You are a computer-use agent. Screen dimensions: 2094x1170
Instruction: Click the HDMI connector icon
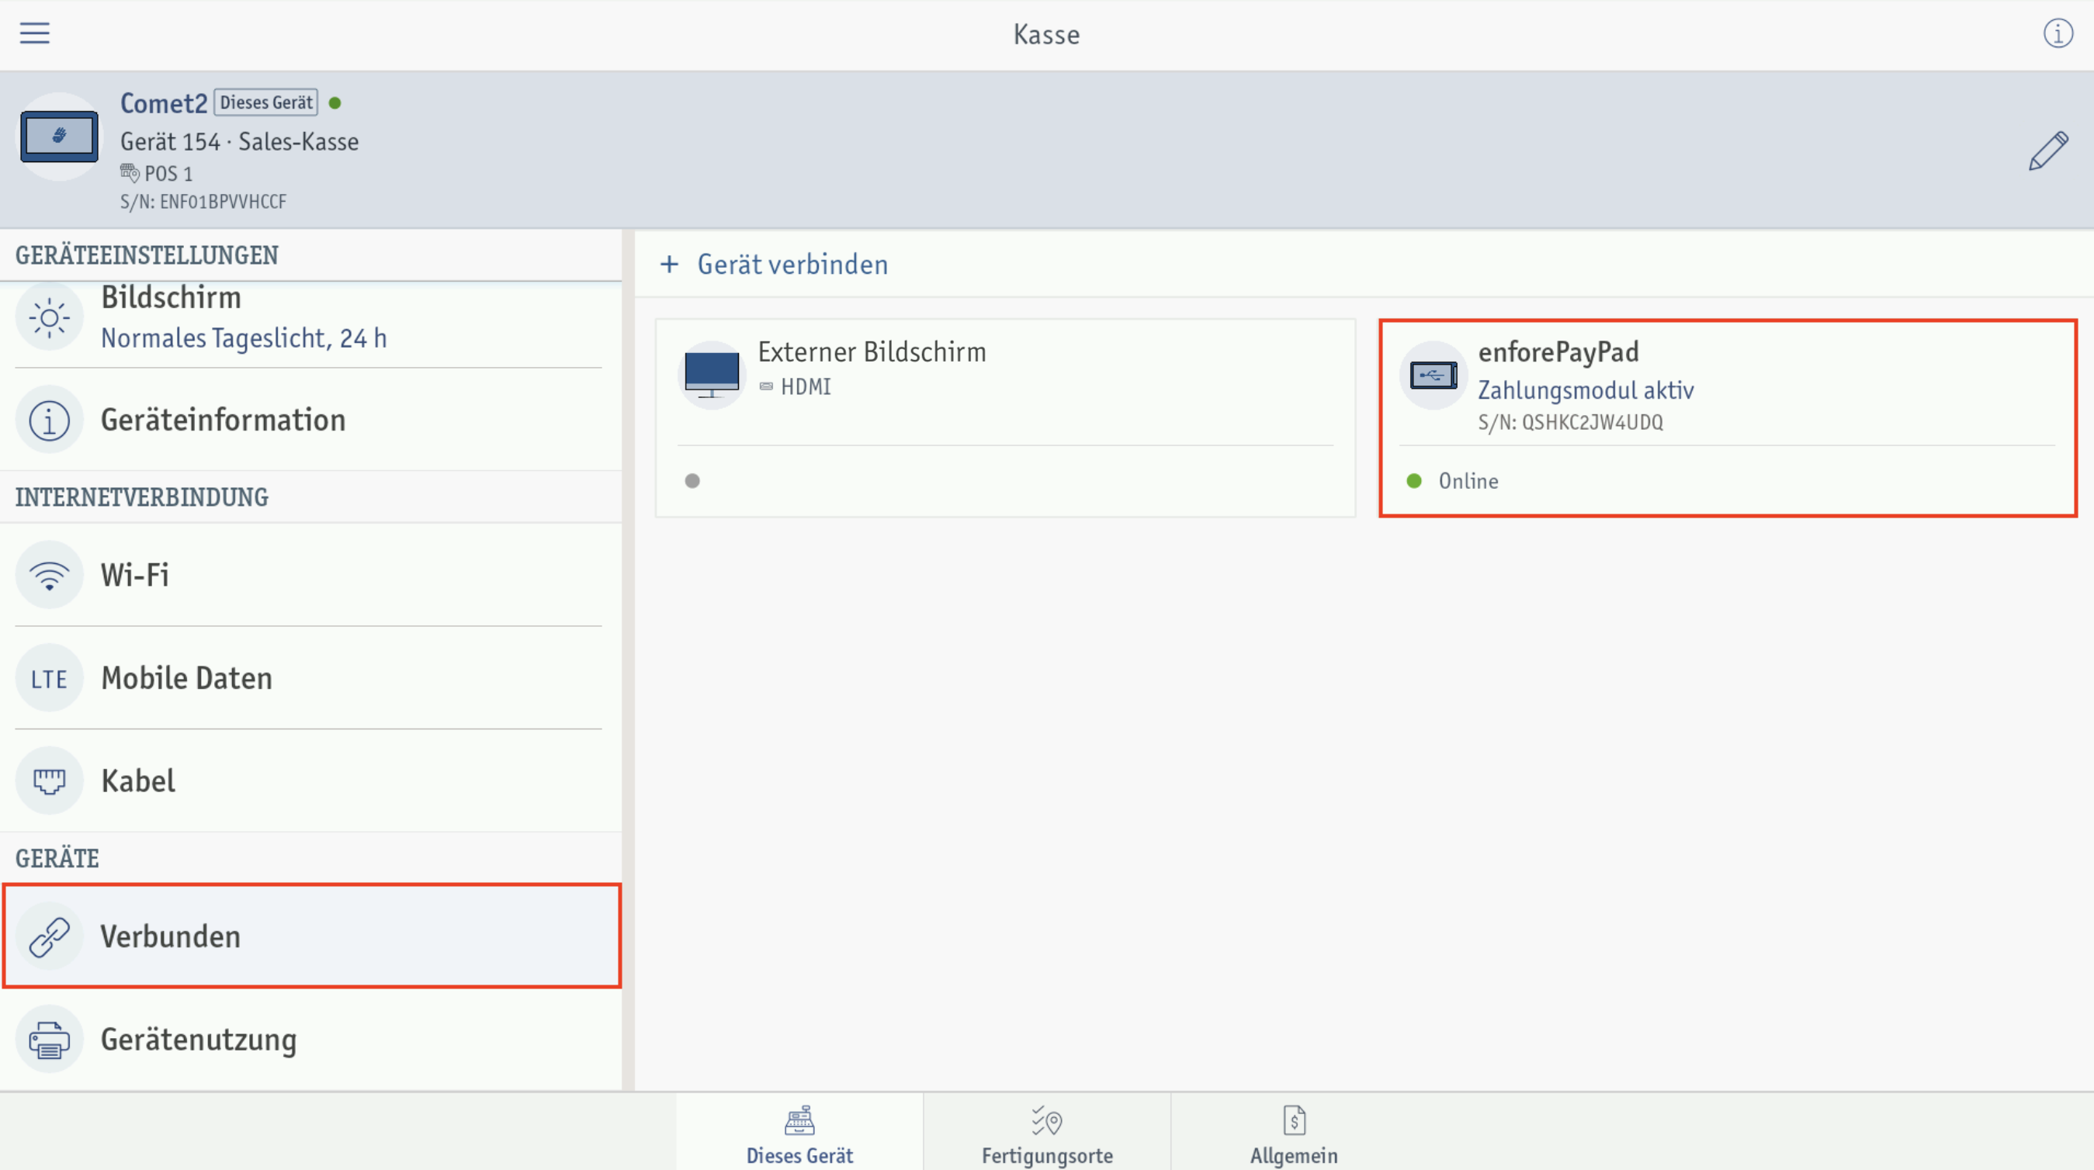[x=766, y=386]
